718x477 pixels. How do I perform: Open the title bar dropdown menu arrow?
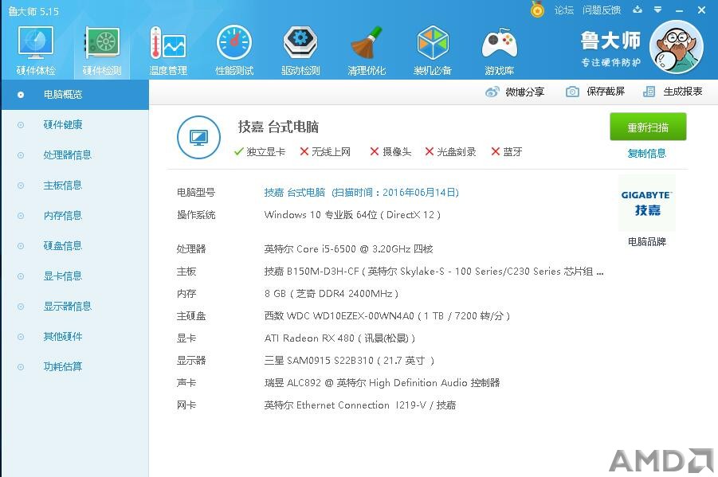point(657,10)
